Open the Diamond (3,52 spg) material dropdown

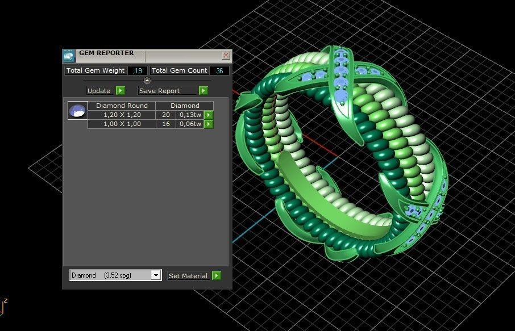tap(156, 275)
